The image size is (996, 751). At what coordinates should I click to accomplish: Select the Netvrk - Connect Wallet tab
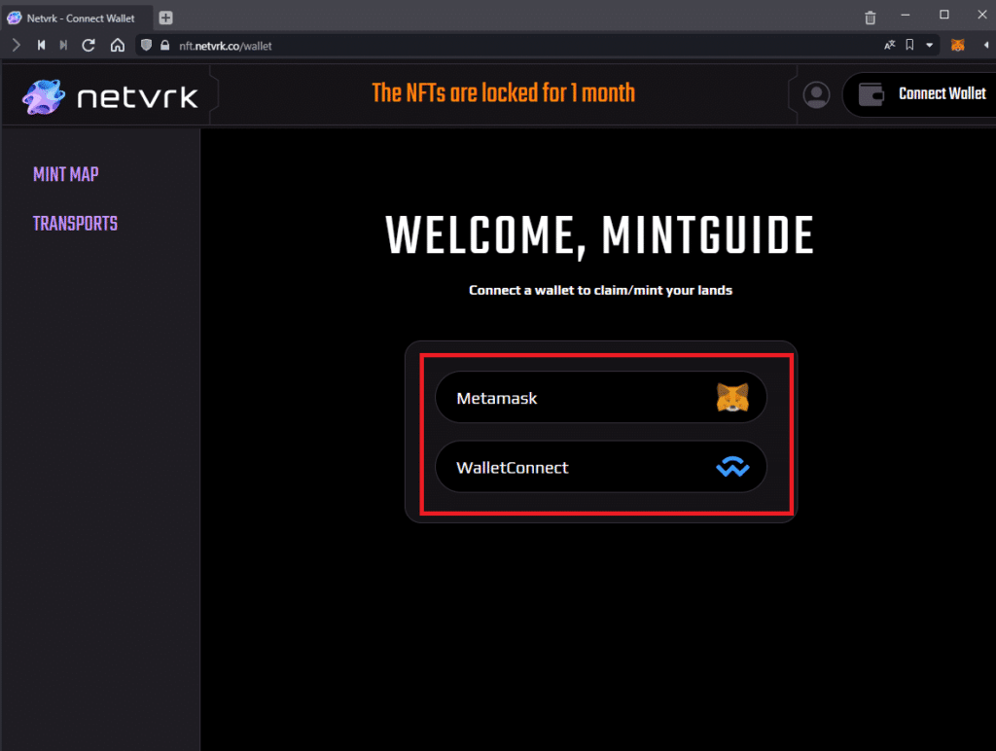[x=78, y=17]
